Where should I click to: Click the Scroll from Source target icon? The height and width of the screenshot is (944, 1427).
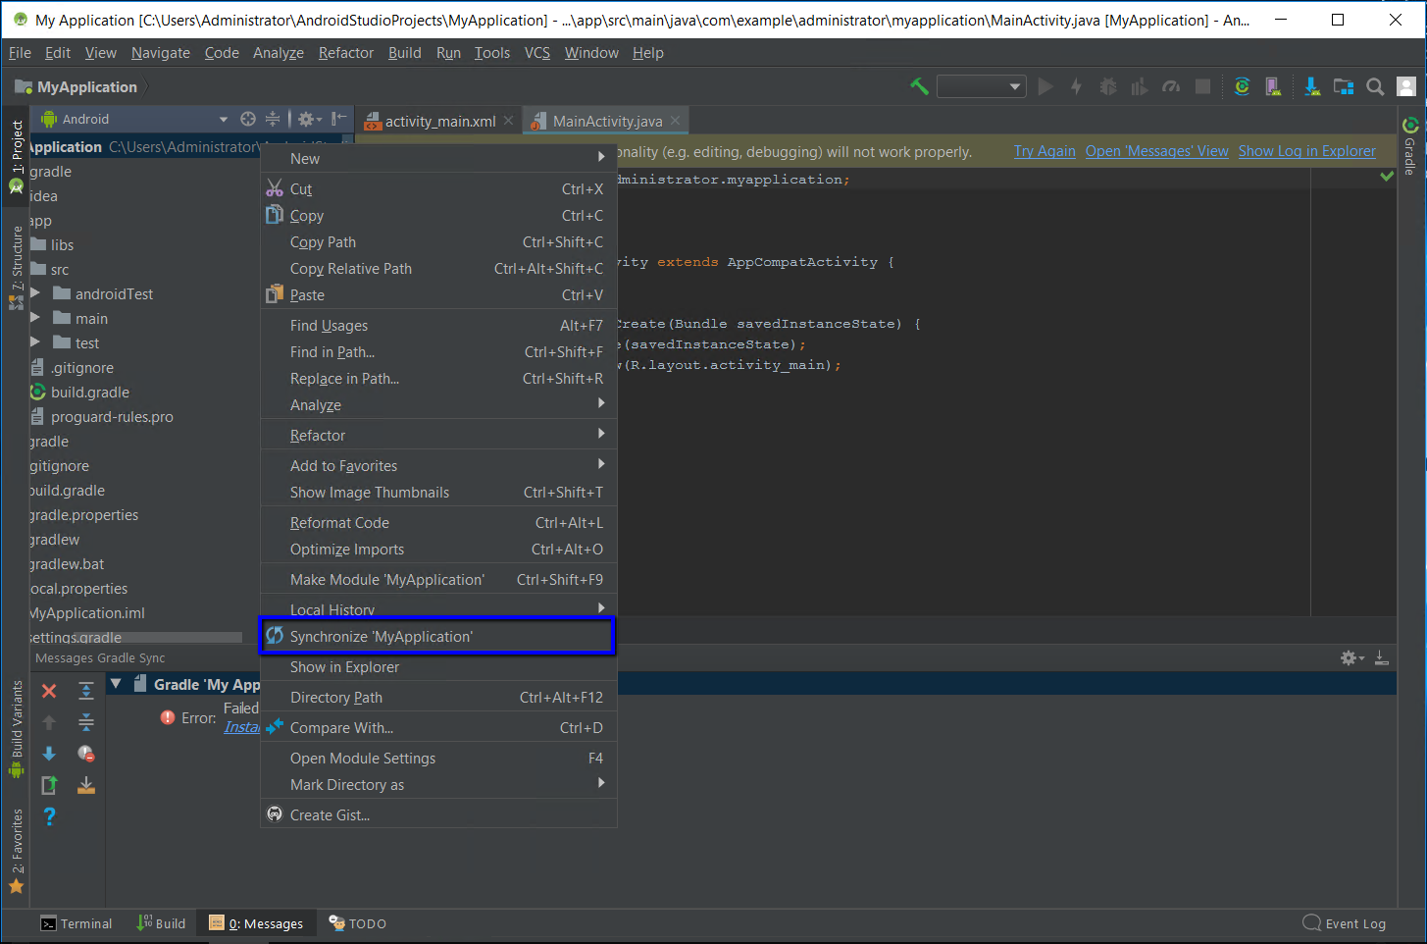pos(248,119)
